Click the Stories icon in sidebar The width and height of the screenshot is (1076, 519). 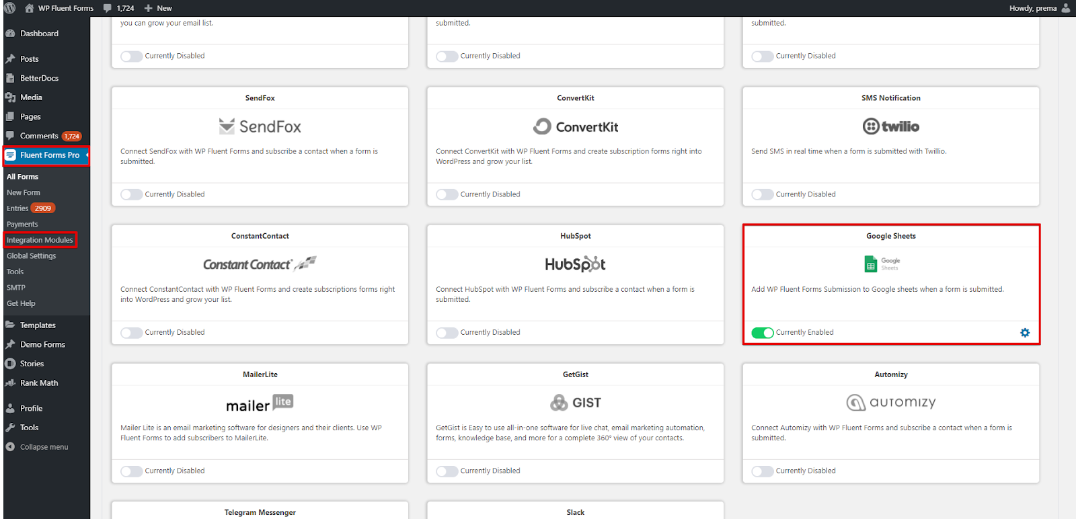10,364
